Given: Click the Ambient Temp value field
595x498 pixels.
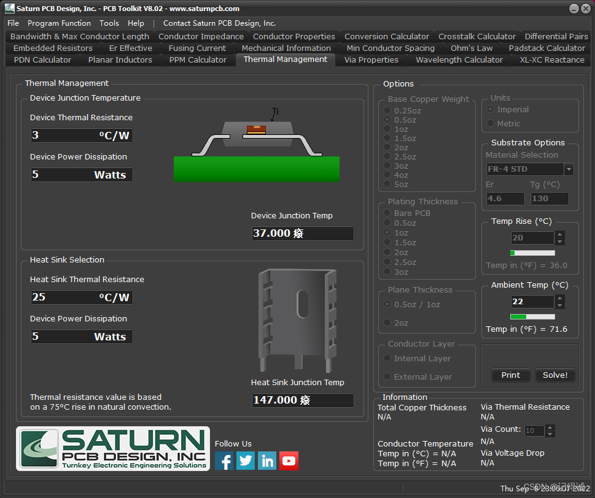Looking at the screenshot, I should (x=532, y=302).
